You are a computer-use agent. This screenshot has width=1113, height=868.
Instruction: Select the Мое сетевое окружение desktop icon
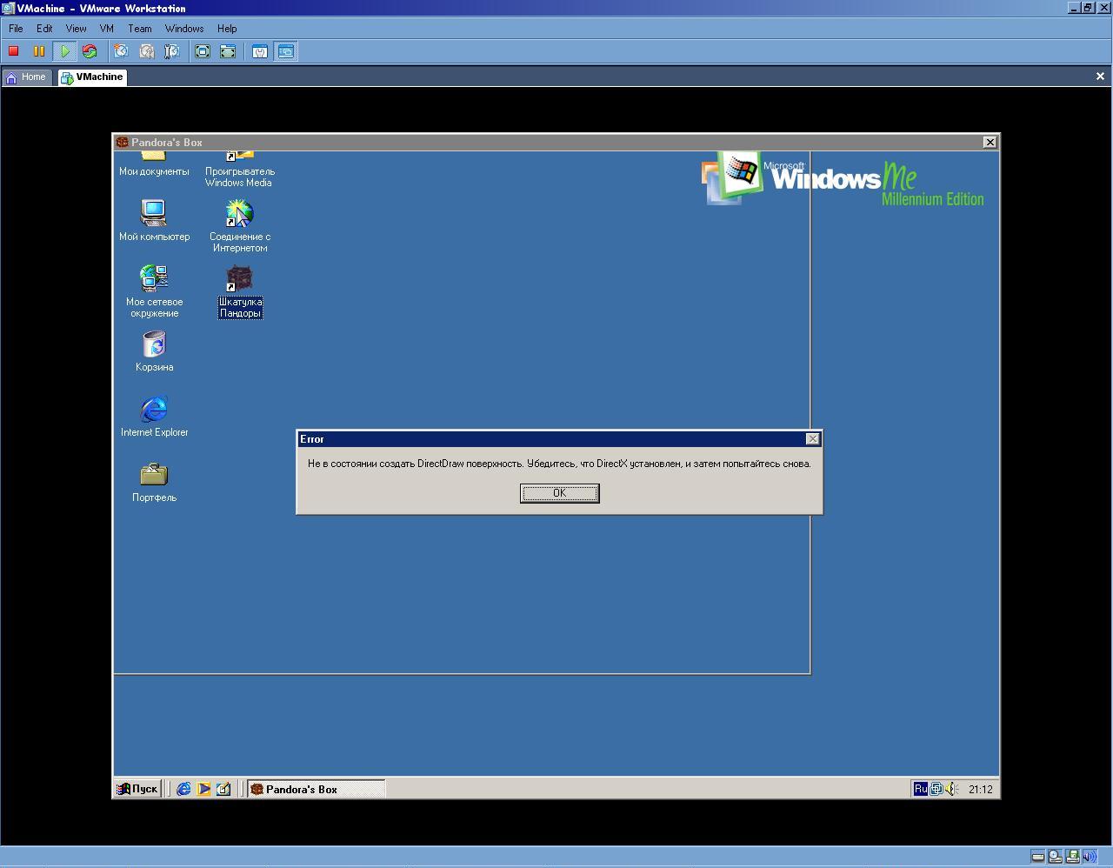(x=154, y=290)
